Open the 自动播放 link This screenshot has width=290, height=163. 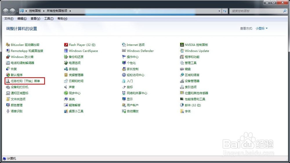point(133,111)
